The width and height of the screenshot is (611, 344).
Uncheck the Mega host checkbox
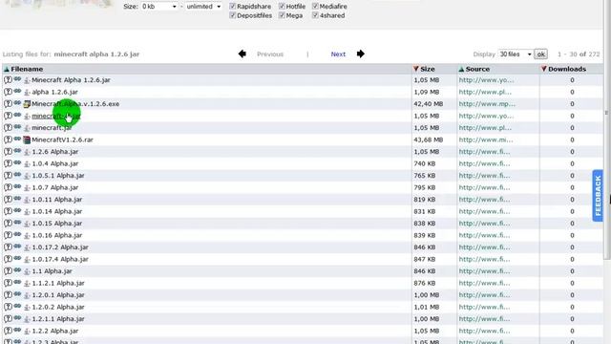coord(282,15)
